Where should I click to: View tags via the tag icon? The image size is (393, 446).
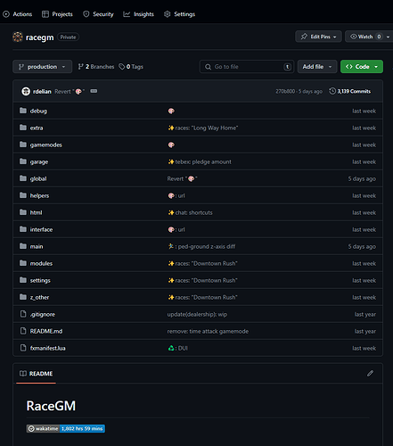121,67
